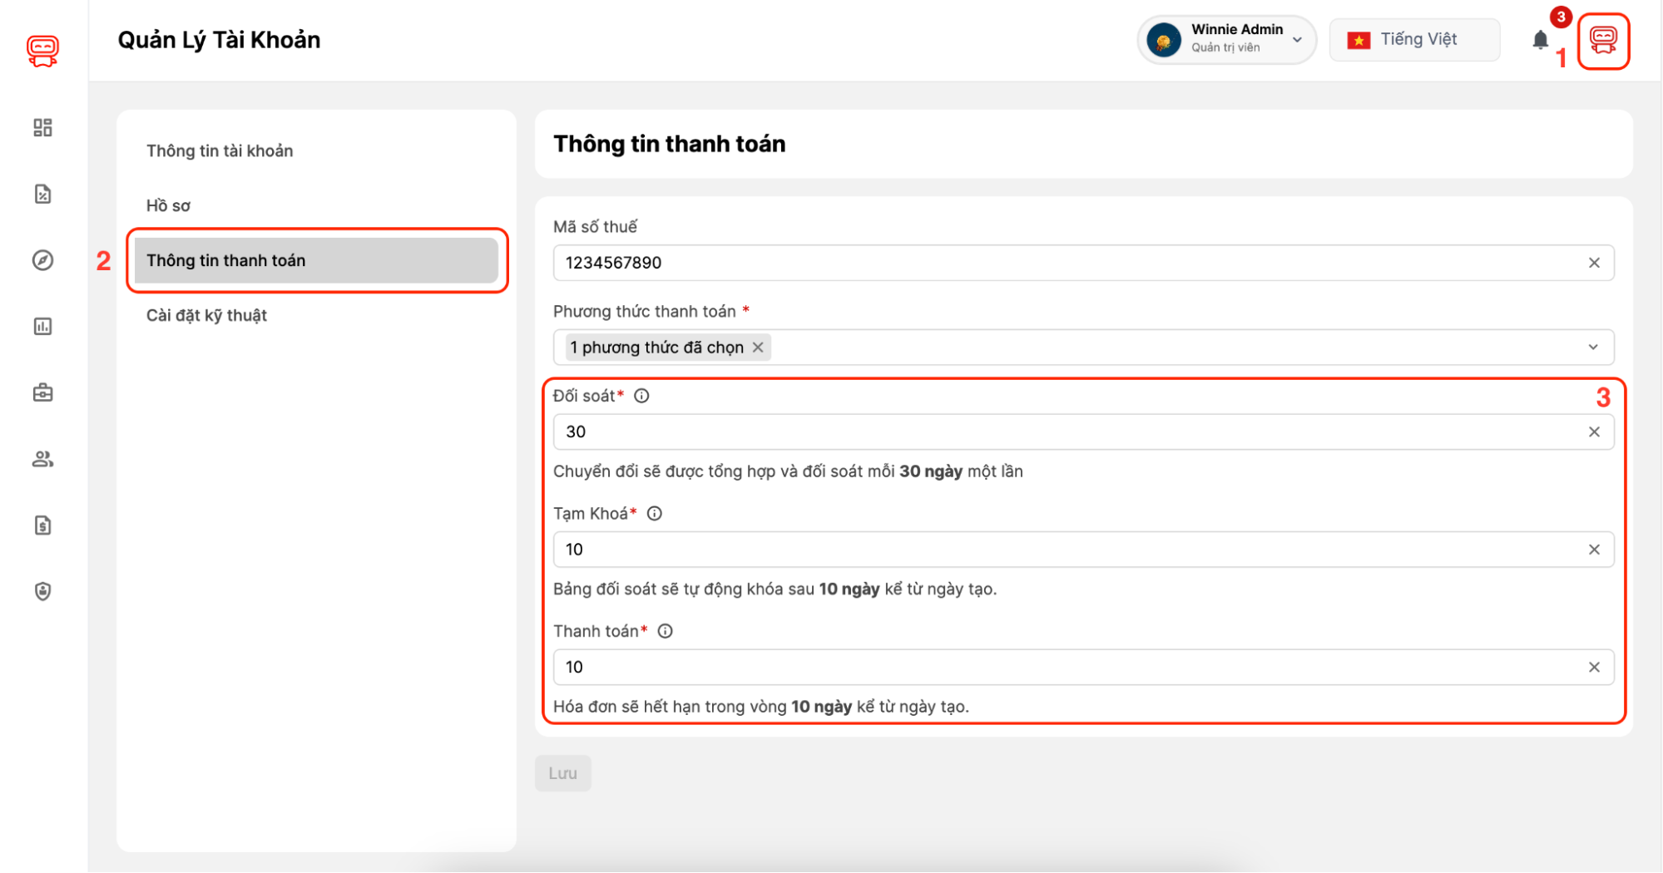Open the dashboard grid icon in sidebar
Screen dimensions: 1663x873
click(42, 127)
